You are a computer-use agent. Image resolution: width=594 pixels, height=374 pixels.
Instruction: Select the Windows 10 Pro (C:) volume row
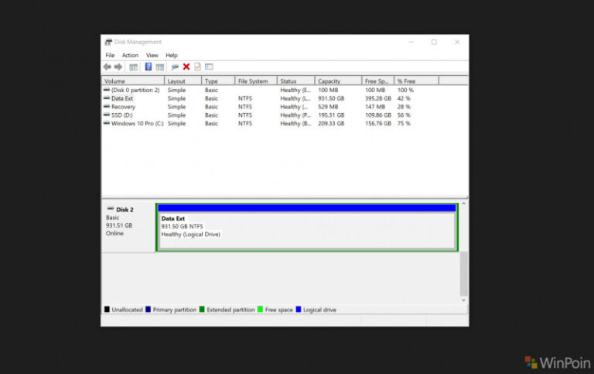coord(137,123)
